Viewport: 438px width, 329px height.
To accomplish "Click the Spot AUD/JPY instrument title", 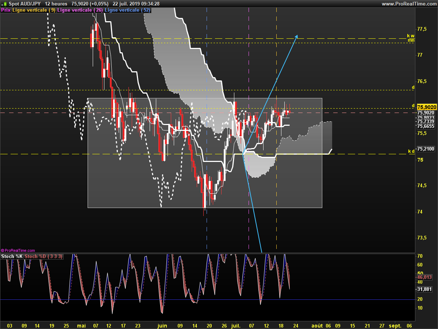I will [24, 4].
